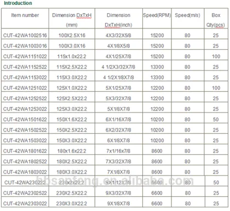Select 15200 RPM in CUT-42WA1002516 row
This screenshot has width=230, height=211.
(x=157, y=36)
